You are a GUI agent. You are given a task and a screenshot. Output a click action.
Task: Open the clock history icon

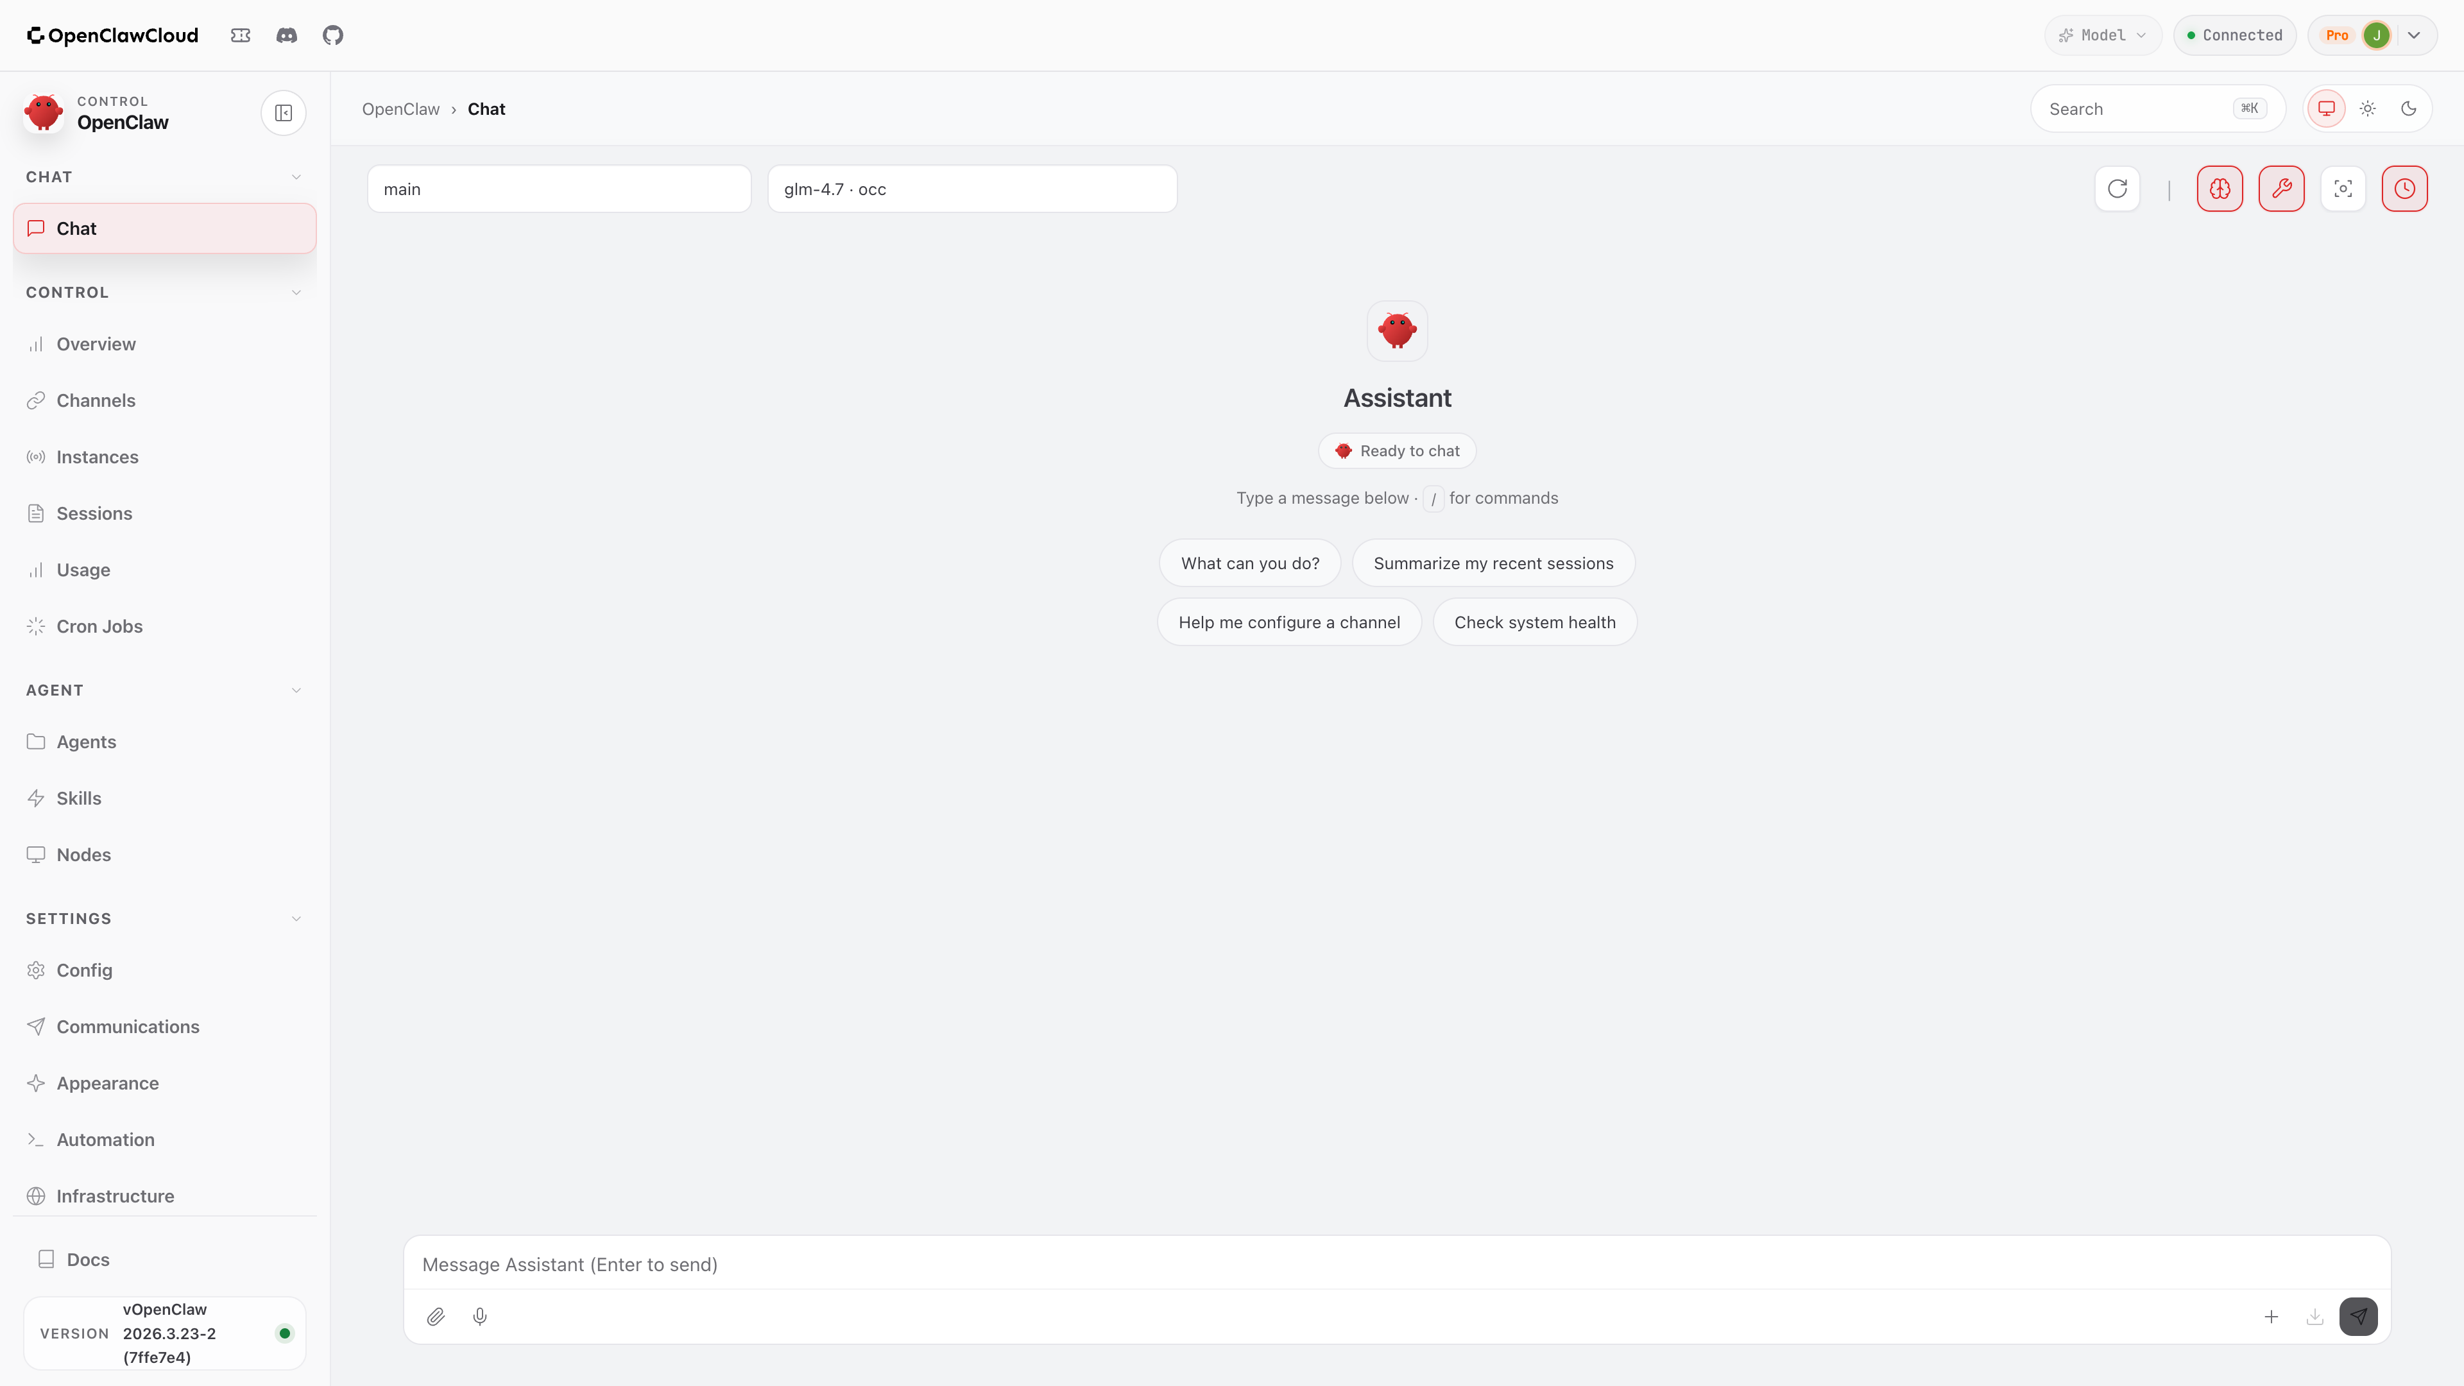(2405, 189)
